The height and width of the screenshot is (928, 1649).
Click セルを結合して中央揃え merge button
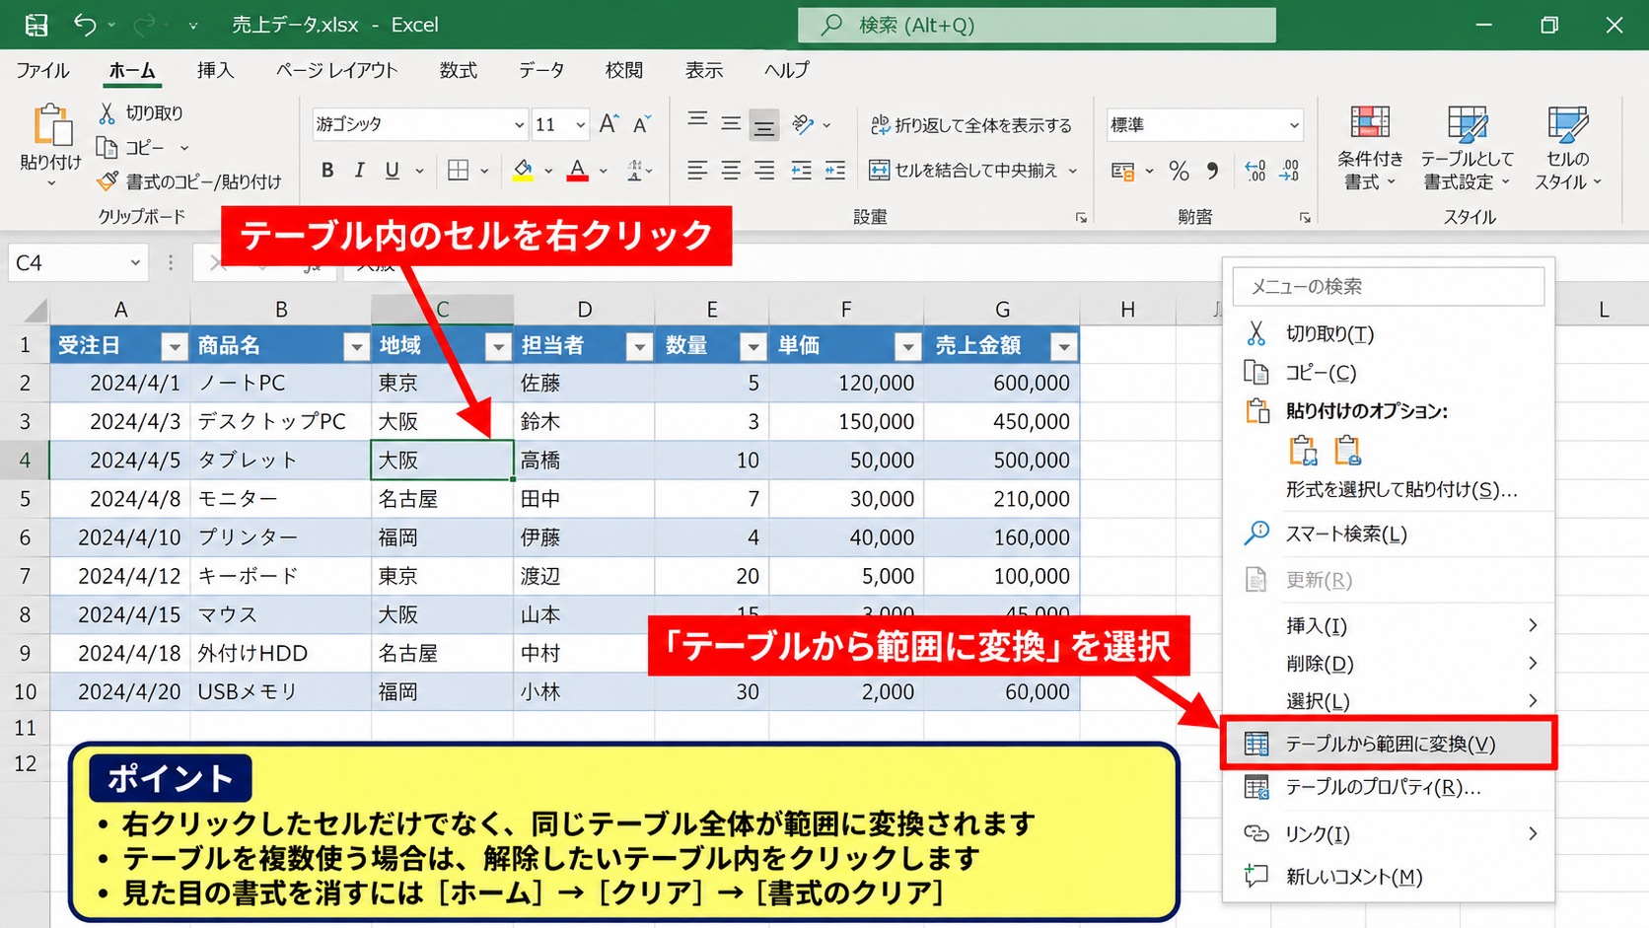coord(973,171)
